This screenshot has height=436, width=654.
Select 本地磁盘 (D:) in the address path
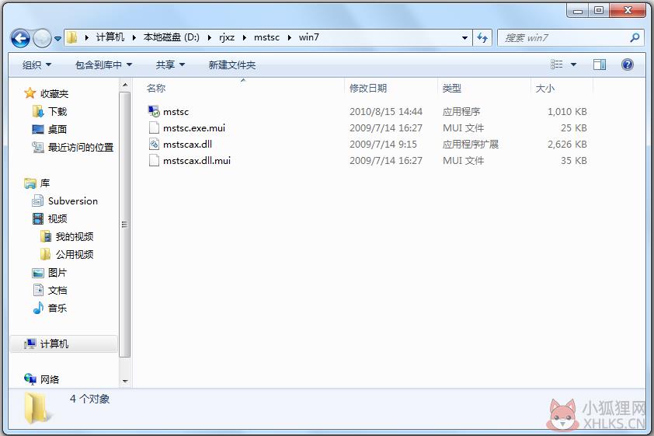(172, 37)
